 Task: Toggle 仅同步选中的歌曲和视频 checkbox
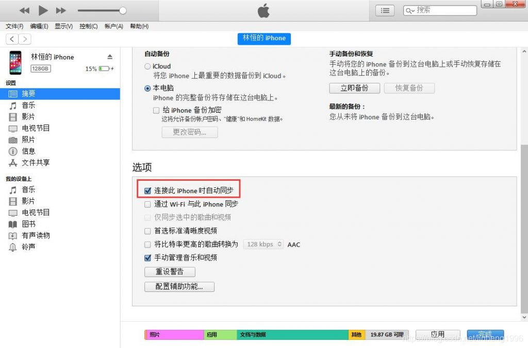click(x=147, y=218)
